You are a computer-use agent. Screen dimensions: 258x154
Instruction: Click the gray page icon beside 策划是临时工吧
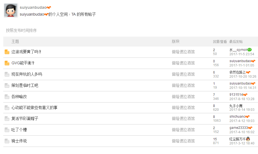7,86
